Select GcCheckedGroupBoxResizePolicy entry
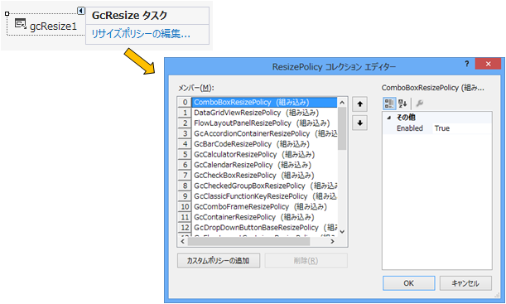Image resolution: width=506 pixels, height=304 pixels. coord(265,186)
